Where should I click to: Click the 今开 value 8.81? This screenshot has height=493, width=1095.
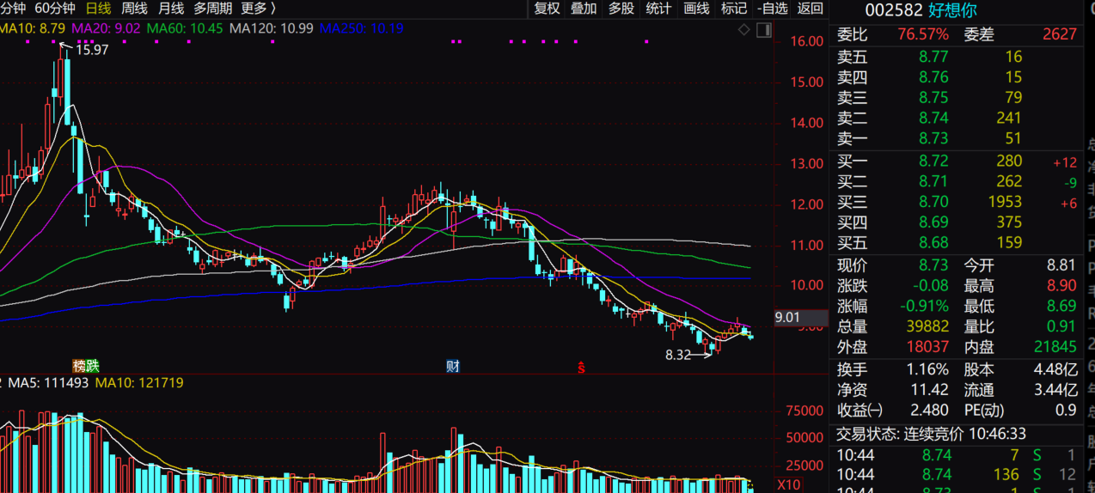[1061, 265]
